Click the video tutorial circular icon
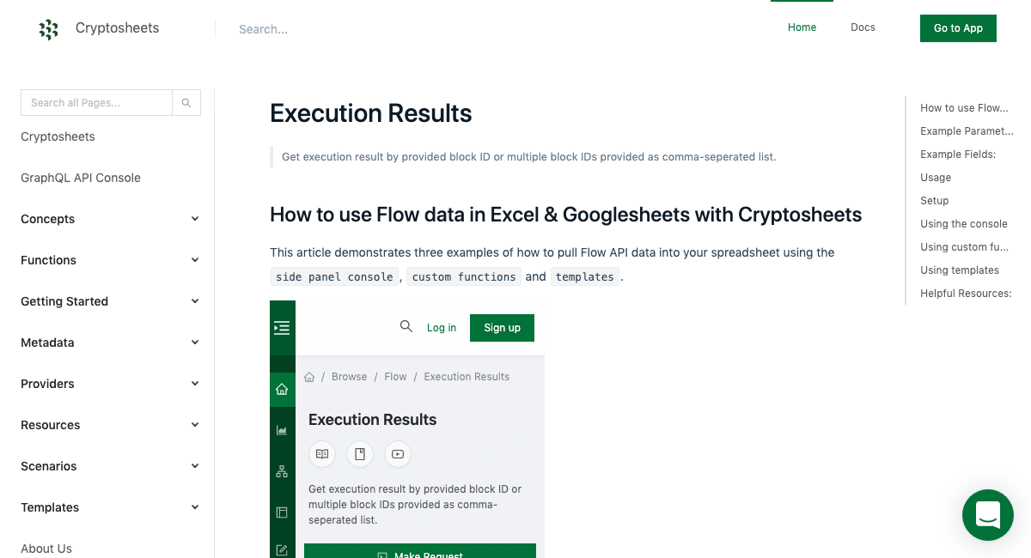Viewport: 1031px width, 558px height. point(398,454)
